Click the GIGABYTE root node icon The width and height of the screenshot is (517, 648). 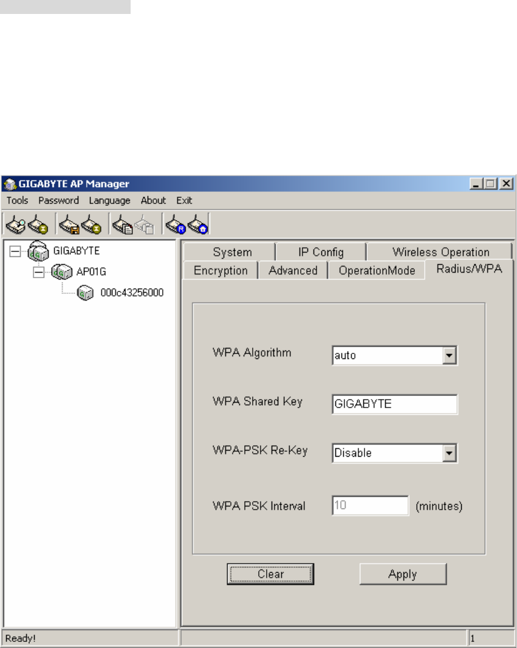pos(38,251)
